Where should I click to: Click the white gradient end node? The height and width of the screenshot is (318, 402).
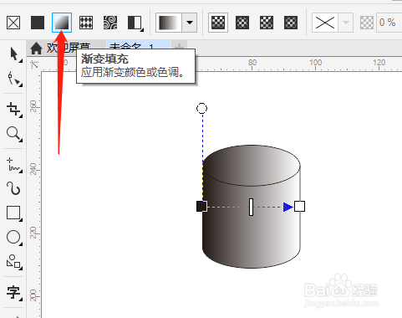click(x=299, y=207)
